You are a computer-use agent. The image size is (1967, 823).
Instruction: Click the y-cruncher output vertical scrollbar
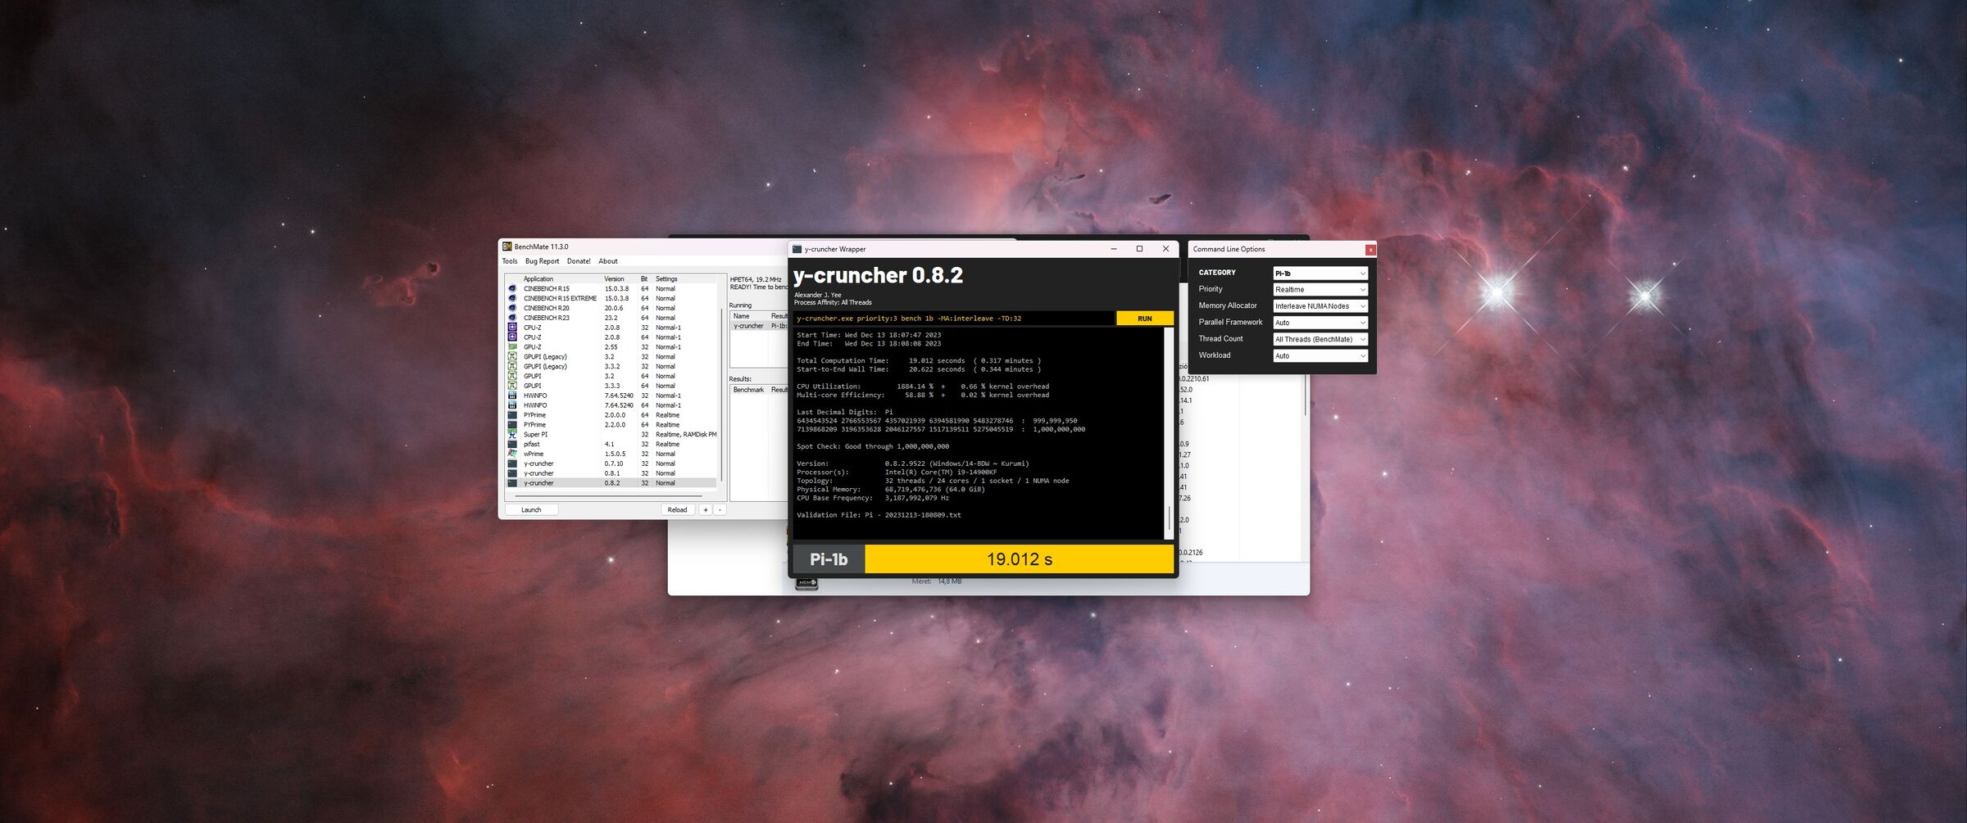pyautogui.click(x=1169, y=433)
